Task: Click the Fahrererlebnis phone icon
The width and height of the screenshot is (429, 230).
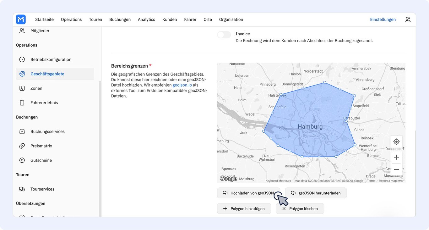Action: (x=22, y=103)
